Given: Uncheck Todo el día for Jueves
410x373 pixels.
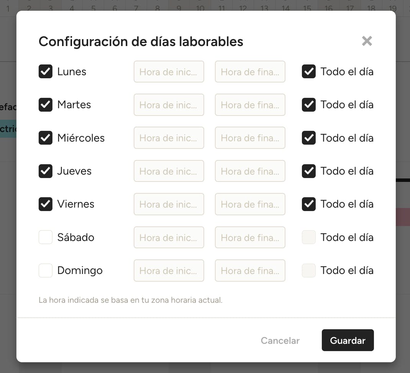Looking at the screenshot, I should click(x=309, y=171).
